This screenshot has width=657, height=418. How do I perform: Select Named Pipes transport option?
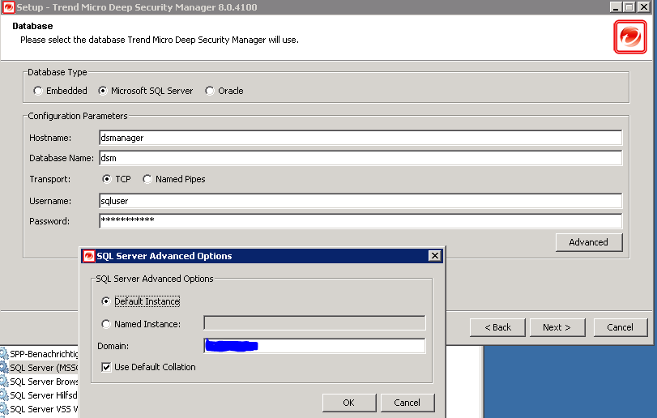click(147, 179)
